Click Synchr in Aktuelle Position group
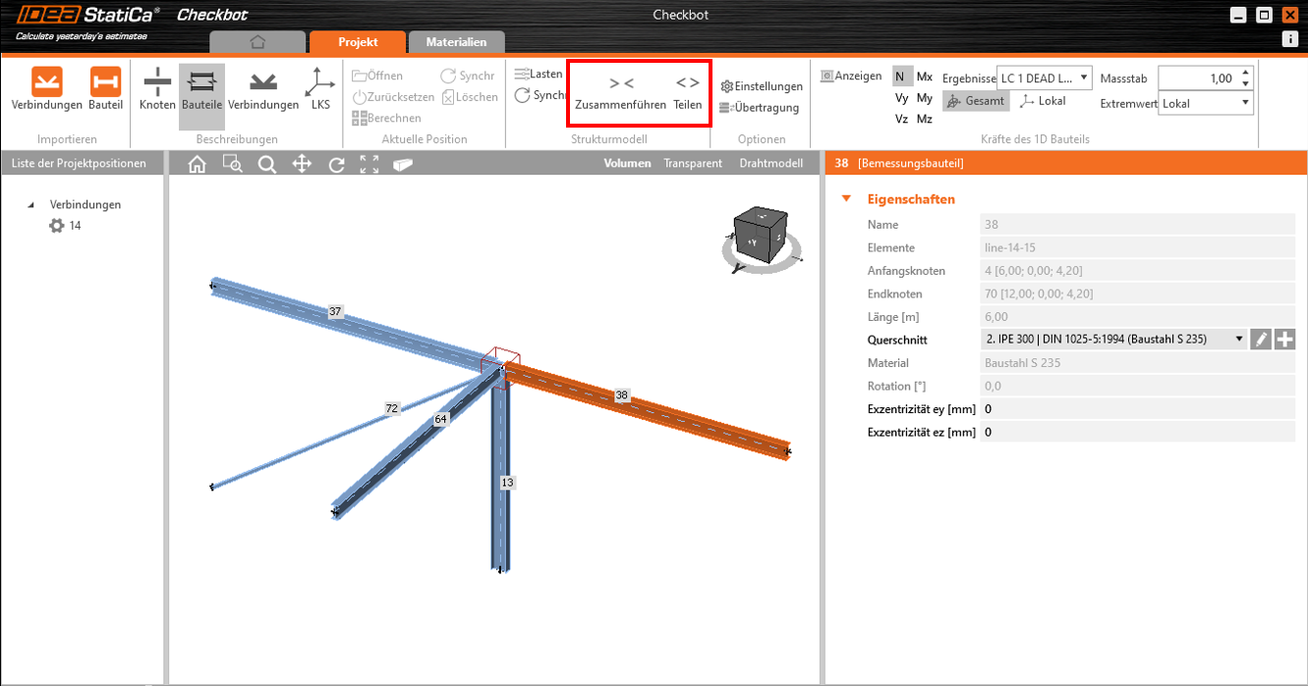This screenshot has height=686, width=1308. (x=468, y=76)
